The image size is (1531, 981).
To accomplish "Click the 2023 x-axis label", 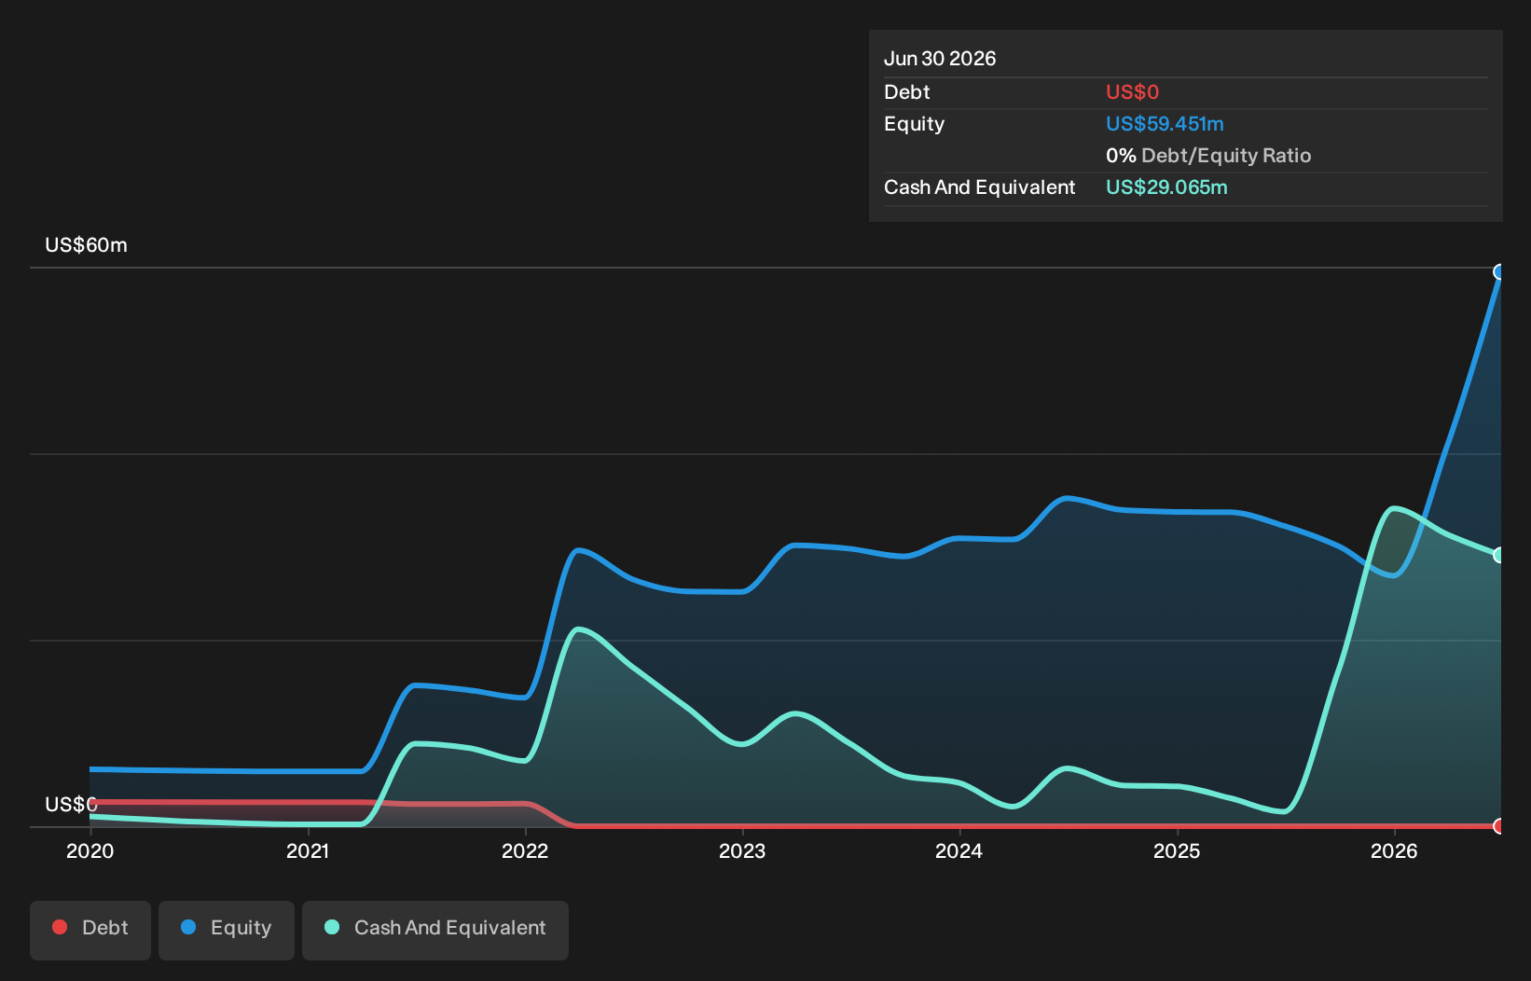I will (742, 850).
